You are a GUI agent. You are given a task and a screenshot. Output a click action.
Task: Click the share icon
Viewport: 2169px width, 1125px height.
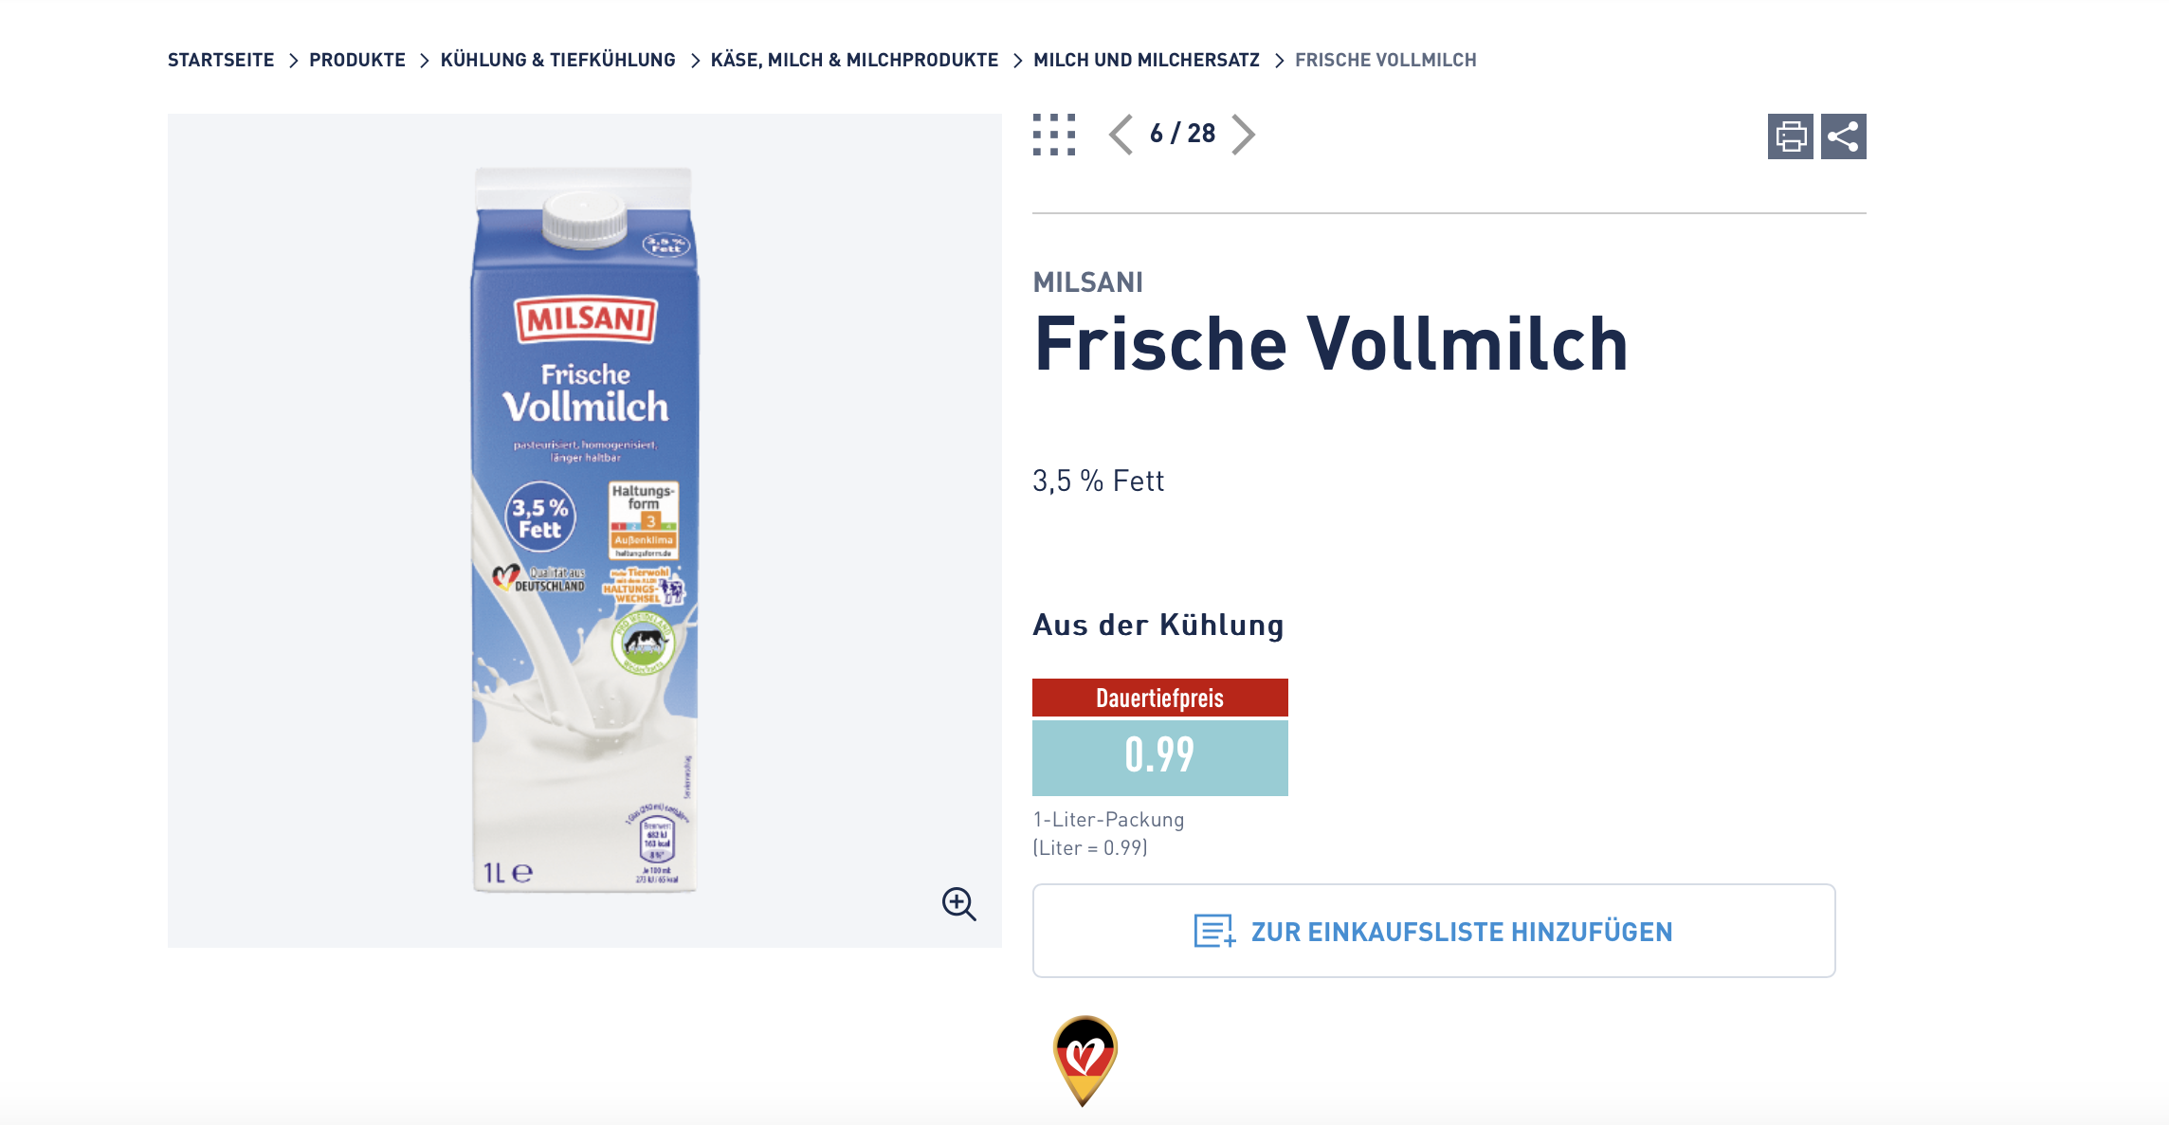(1843, 136)
